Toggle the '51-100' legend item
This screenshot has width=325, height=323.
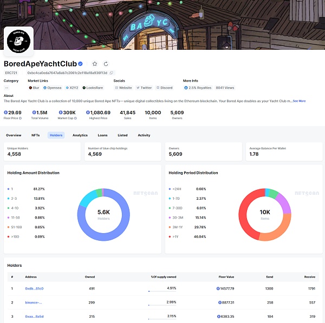coord(26,227)
